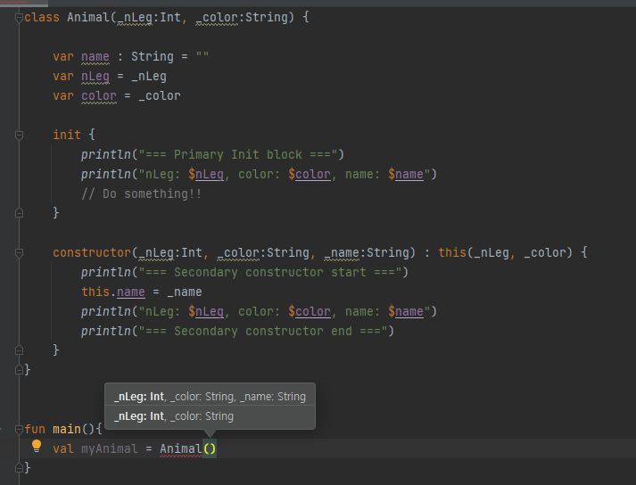Click the 'class' keyword on the first line
This screenshot has width=636, height=485.
[42, 18]
